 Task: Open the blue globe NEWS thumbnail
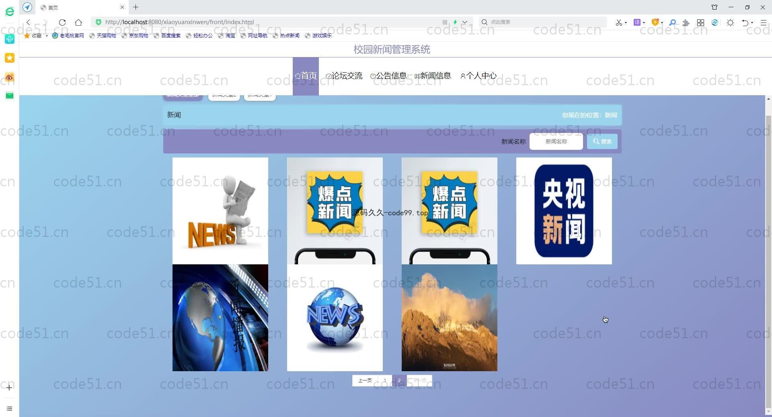coord(335,318)
